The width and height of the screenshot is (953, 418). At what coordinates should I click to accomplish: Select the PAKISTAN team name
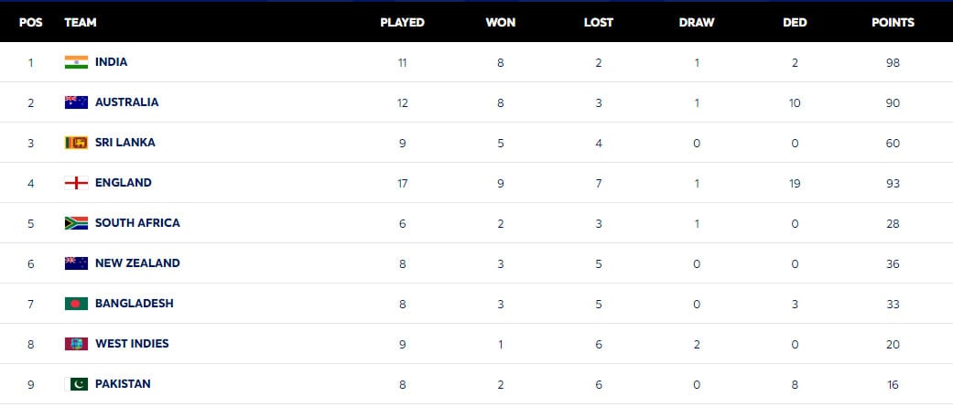pos(123,383)
